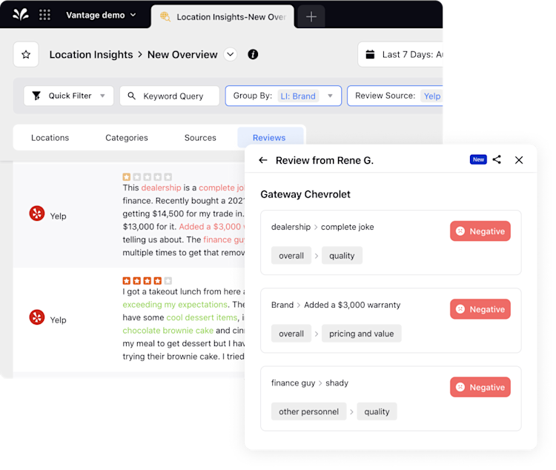Screen dimensions: 556x470
Task: Show dashboard info via the i icon
Action: point(253,54)
